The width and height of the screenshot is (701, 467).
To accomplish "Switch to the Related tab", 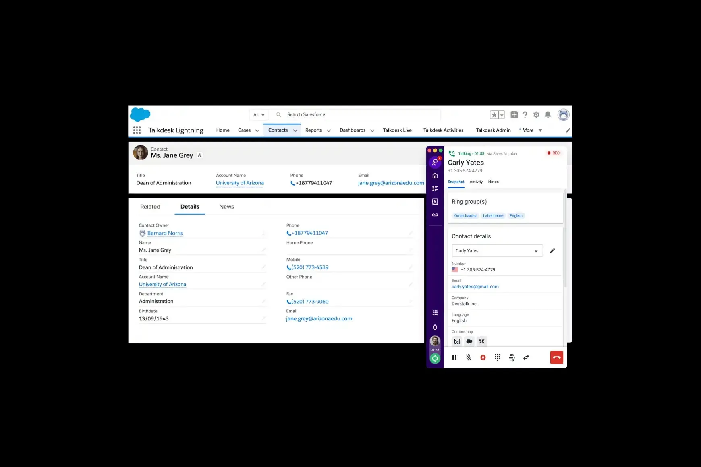I will pos(150,207).
